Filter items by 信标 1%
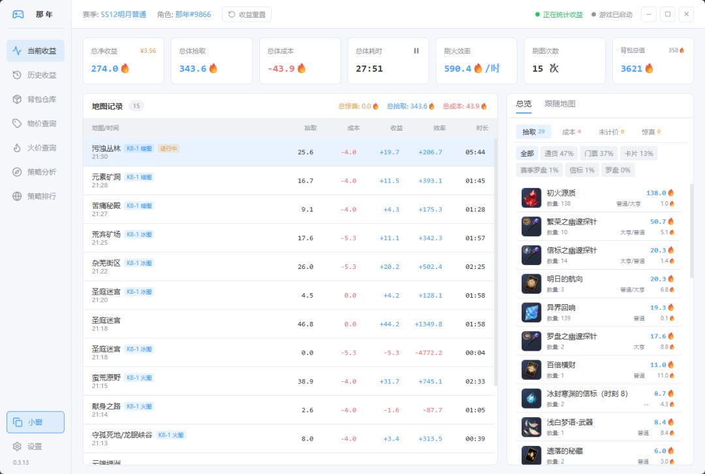705x474 pixels. tap(582, 170)
